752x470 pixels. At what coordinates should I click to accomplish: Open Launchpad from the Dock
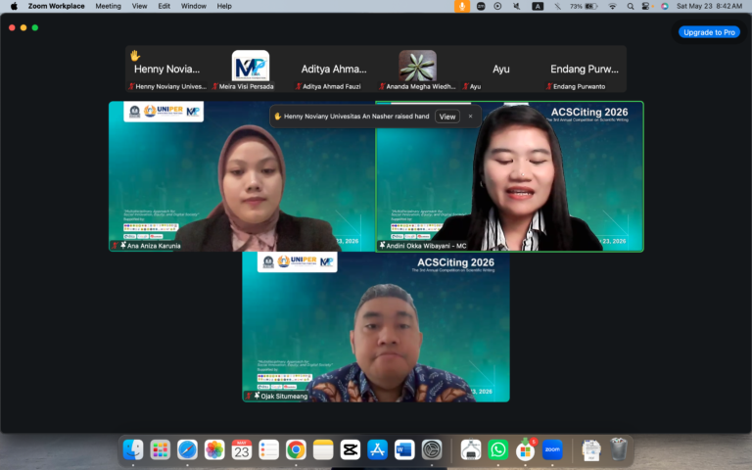[161, 449]
